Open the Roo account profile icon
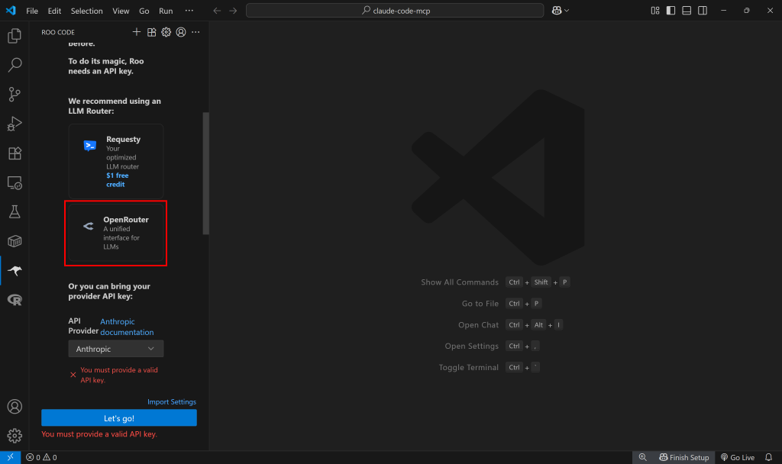This screenshot has width=782, height=464. (180, 31)
